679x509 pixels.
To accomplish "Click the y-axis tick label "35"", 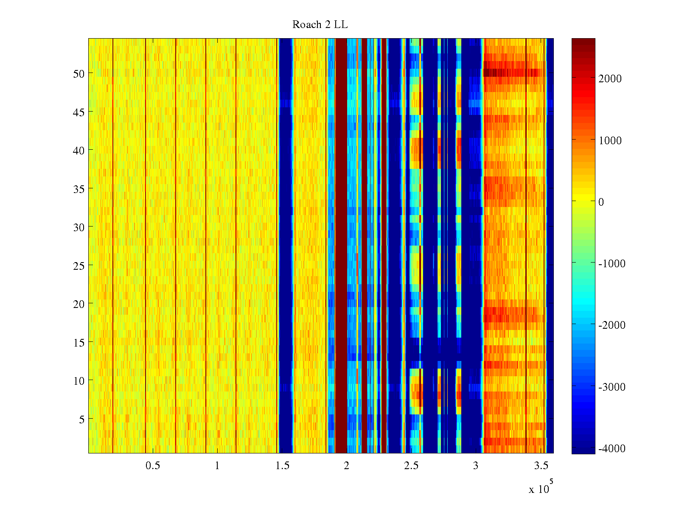I will tap(79, 189).
